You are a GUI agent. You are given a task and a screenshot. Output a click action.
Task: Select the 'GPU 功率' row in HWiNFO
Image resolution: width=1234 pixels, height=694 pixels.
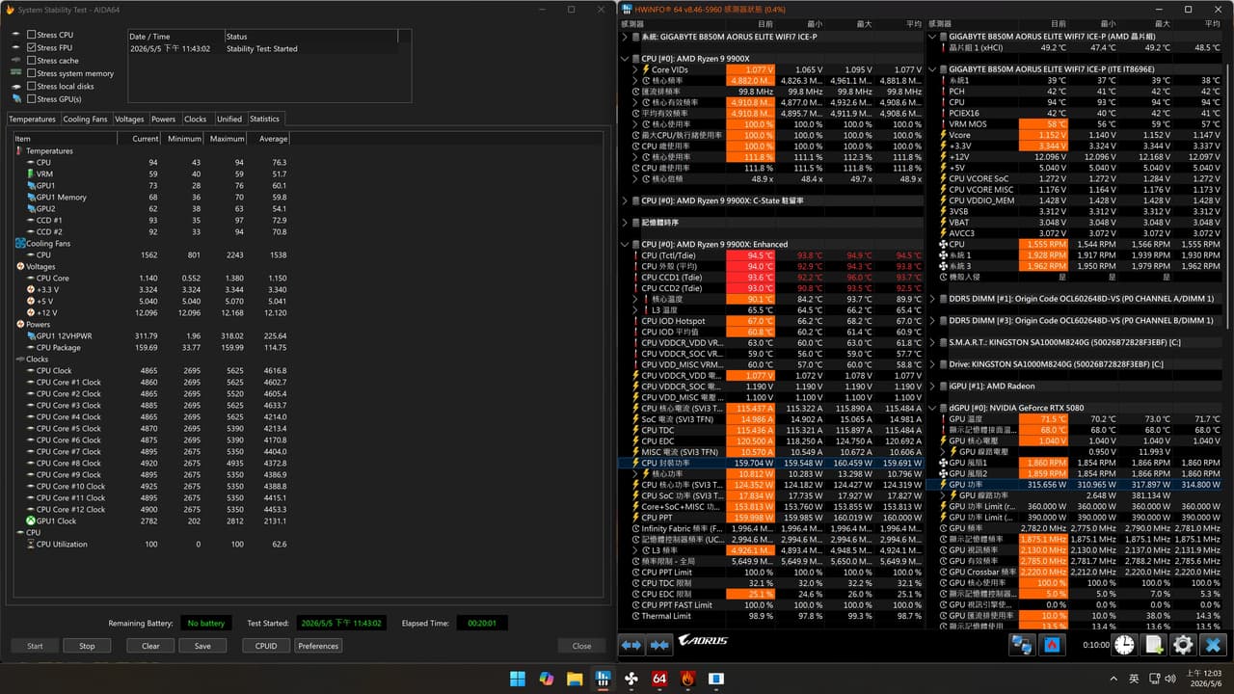point(1075,484)
